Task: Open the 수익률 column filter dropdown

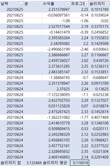Action: coord(68,4)
